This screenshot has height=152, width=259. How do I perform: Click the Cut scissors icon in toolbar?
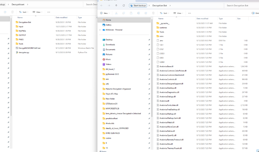point(116,13)
